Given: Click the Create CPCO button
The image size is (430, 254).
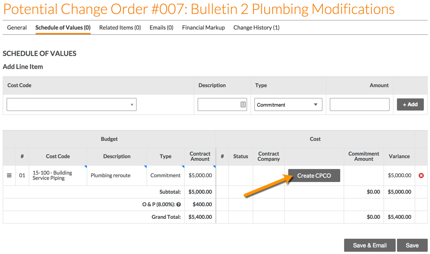Looking at the screenshot, I should pyautogui.click(x=314, y=175).
